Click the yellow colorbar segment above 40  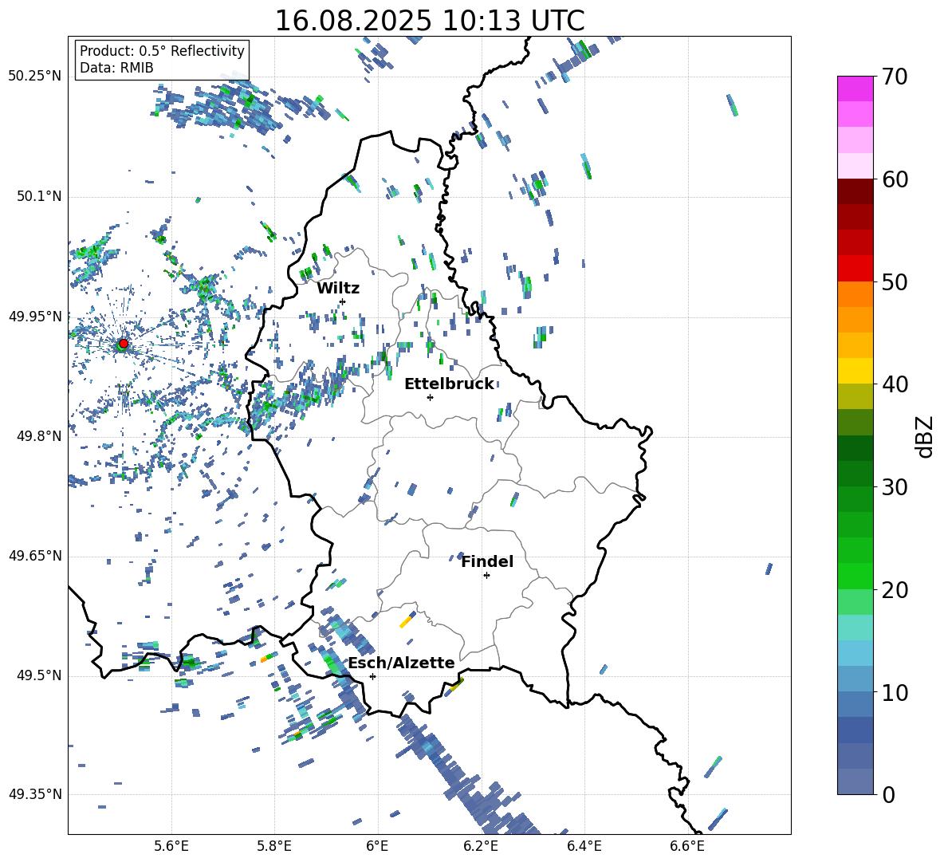coord(855,371)
